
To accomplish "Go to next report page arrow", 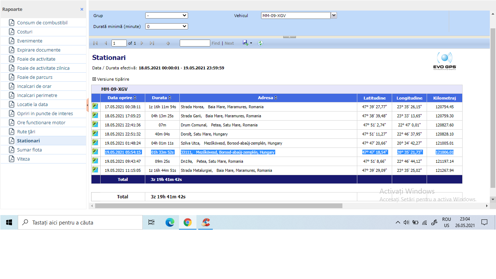I will pos(142,43).
